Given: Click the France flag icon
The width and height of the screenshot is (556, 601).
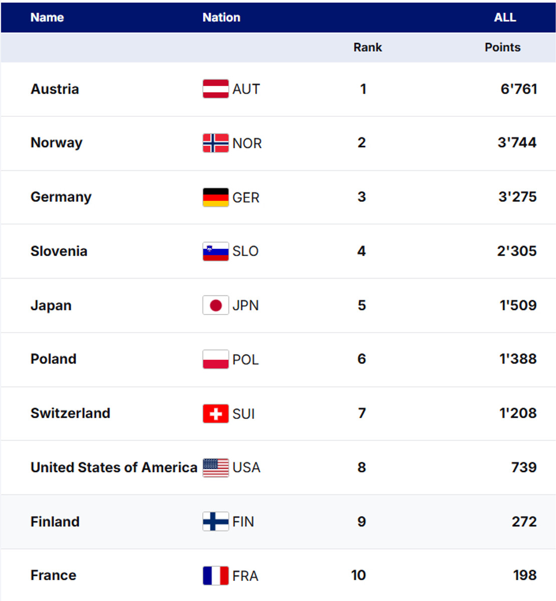Looking at the screenshot, I should click(x=215, y=576).
